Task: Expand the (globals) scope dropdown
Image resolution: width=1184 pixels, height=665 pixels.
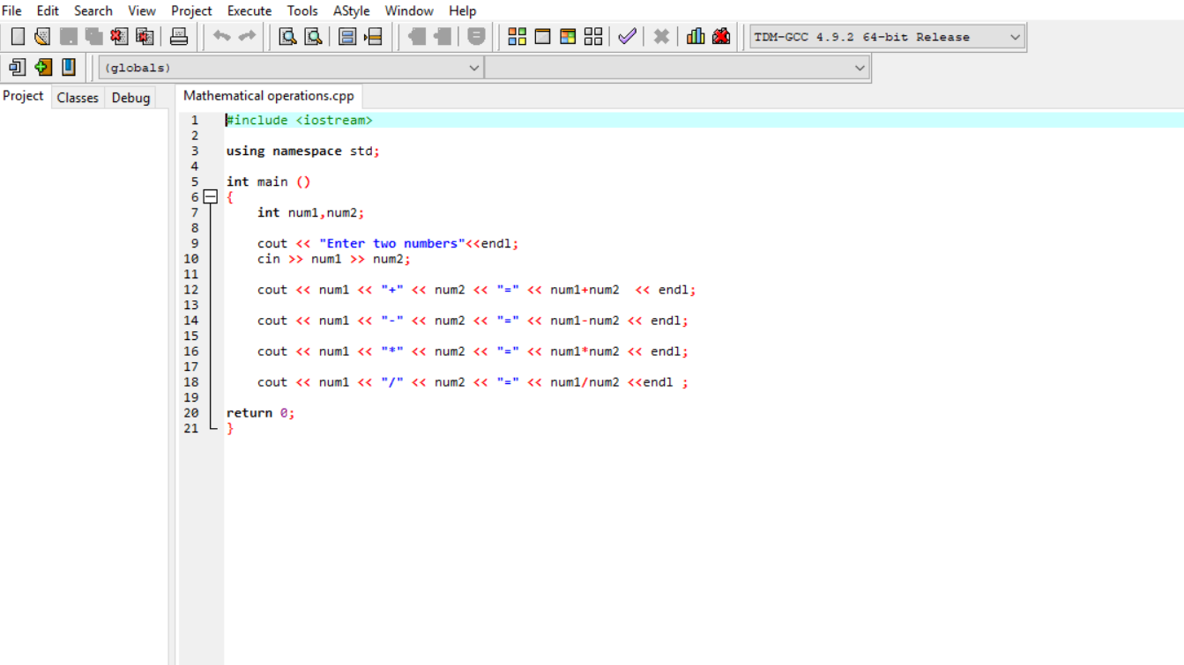Action: click(473, 68)
